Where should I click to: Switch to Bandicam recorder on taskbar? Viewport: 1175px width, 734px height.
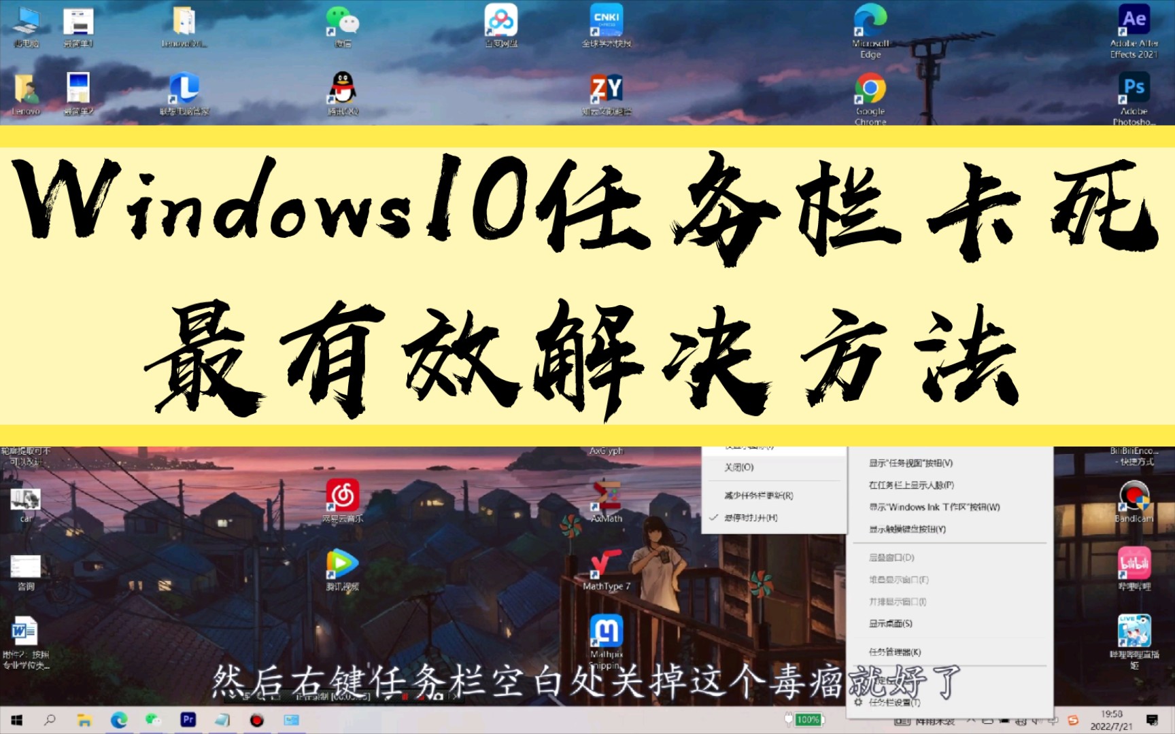coord(256,720)
